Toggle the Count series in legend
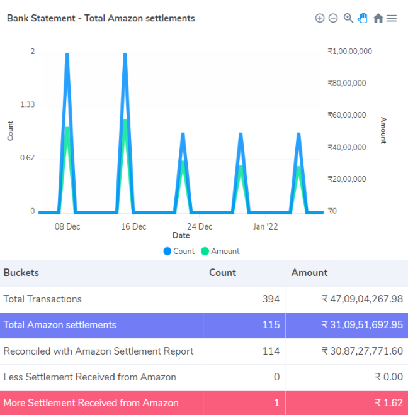Viewport: 408px width, 415px height. pos(179,251)
